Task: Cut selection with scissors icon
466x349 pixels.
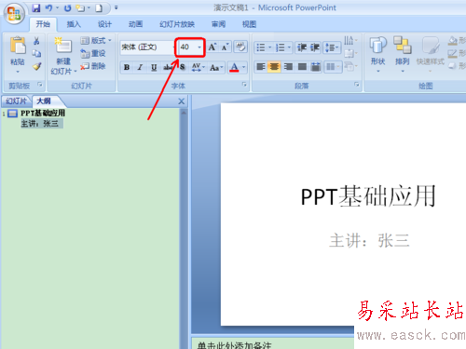Action: (36, 41)
